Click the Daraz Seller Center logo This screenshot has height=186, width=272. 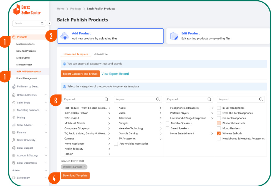pos(27,10)
